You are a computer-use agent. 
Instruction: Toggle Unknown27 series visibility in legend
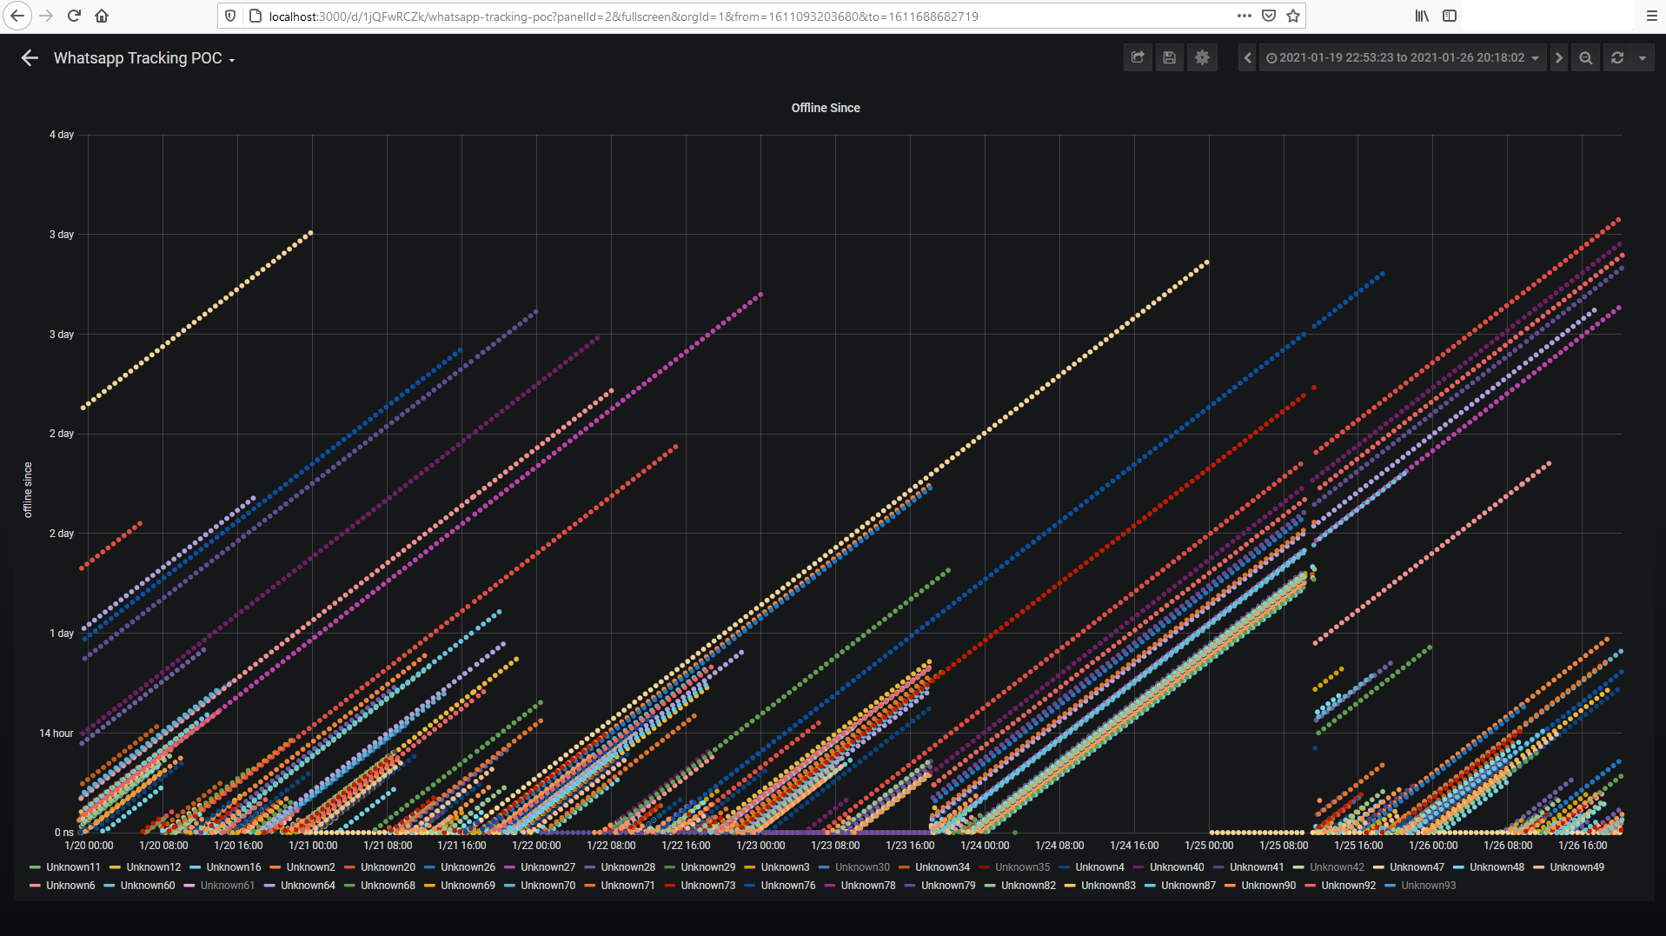(x=548, y=867)
